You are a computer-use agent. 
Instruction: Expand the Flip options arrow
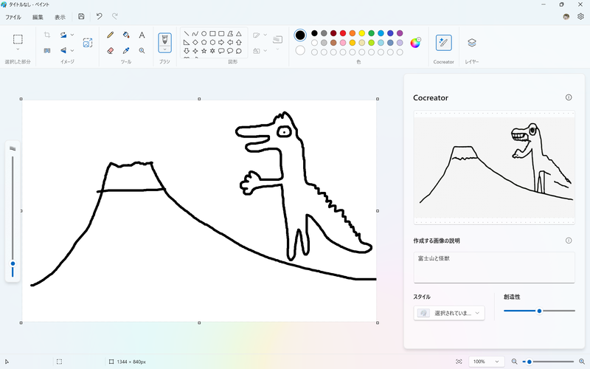click(x=72, y=50)
